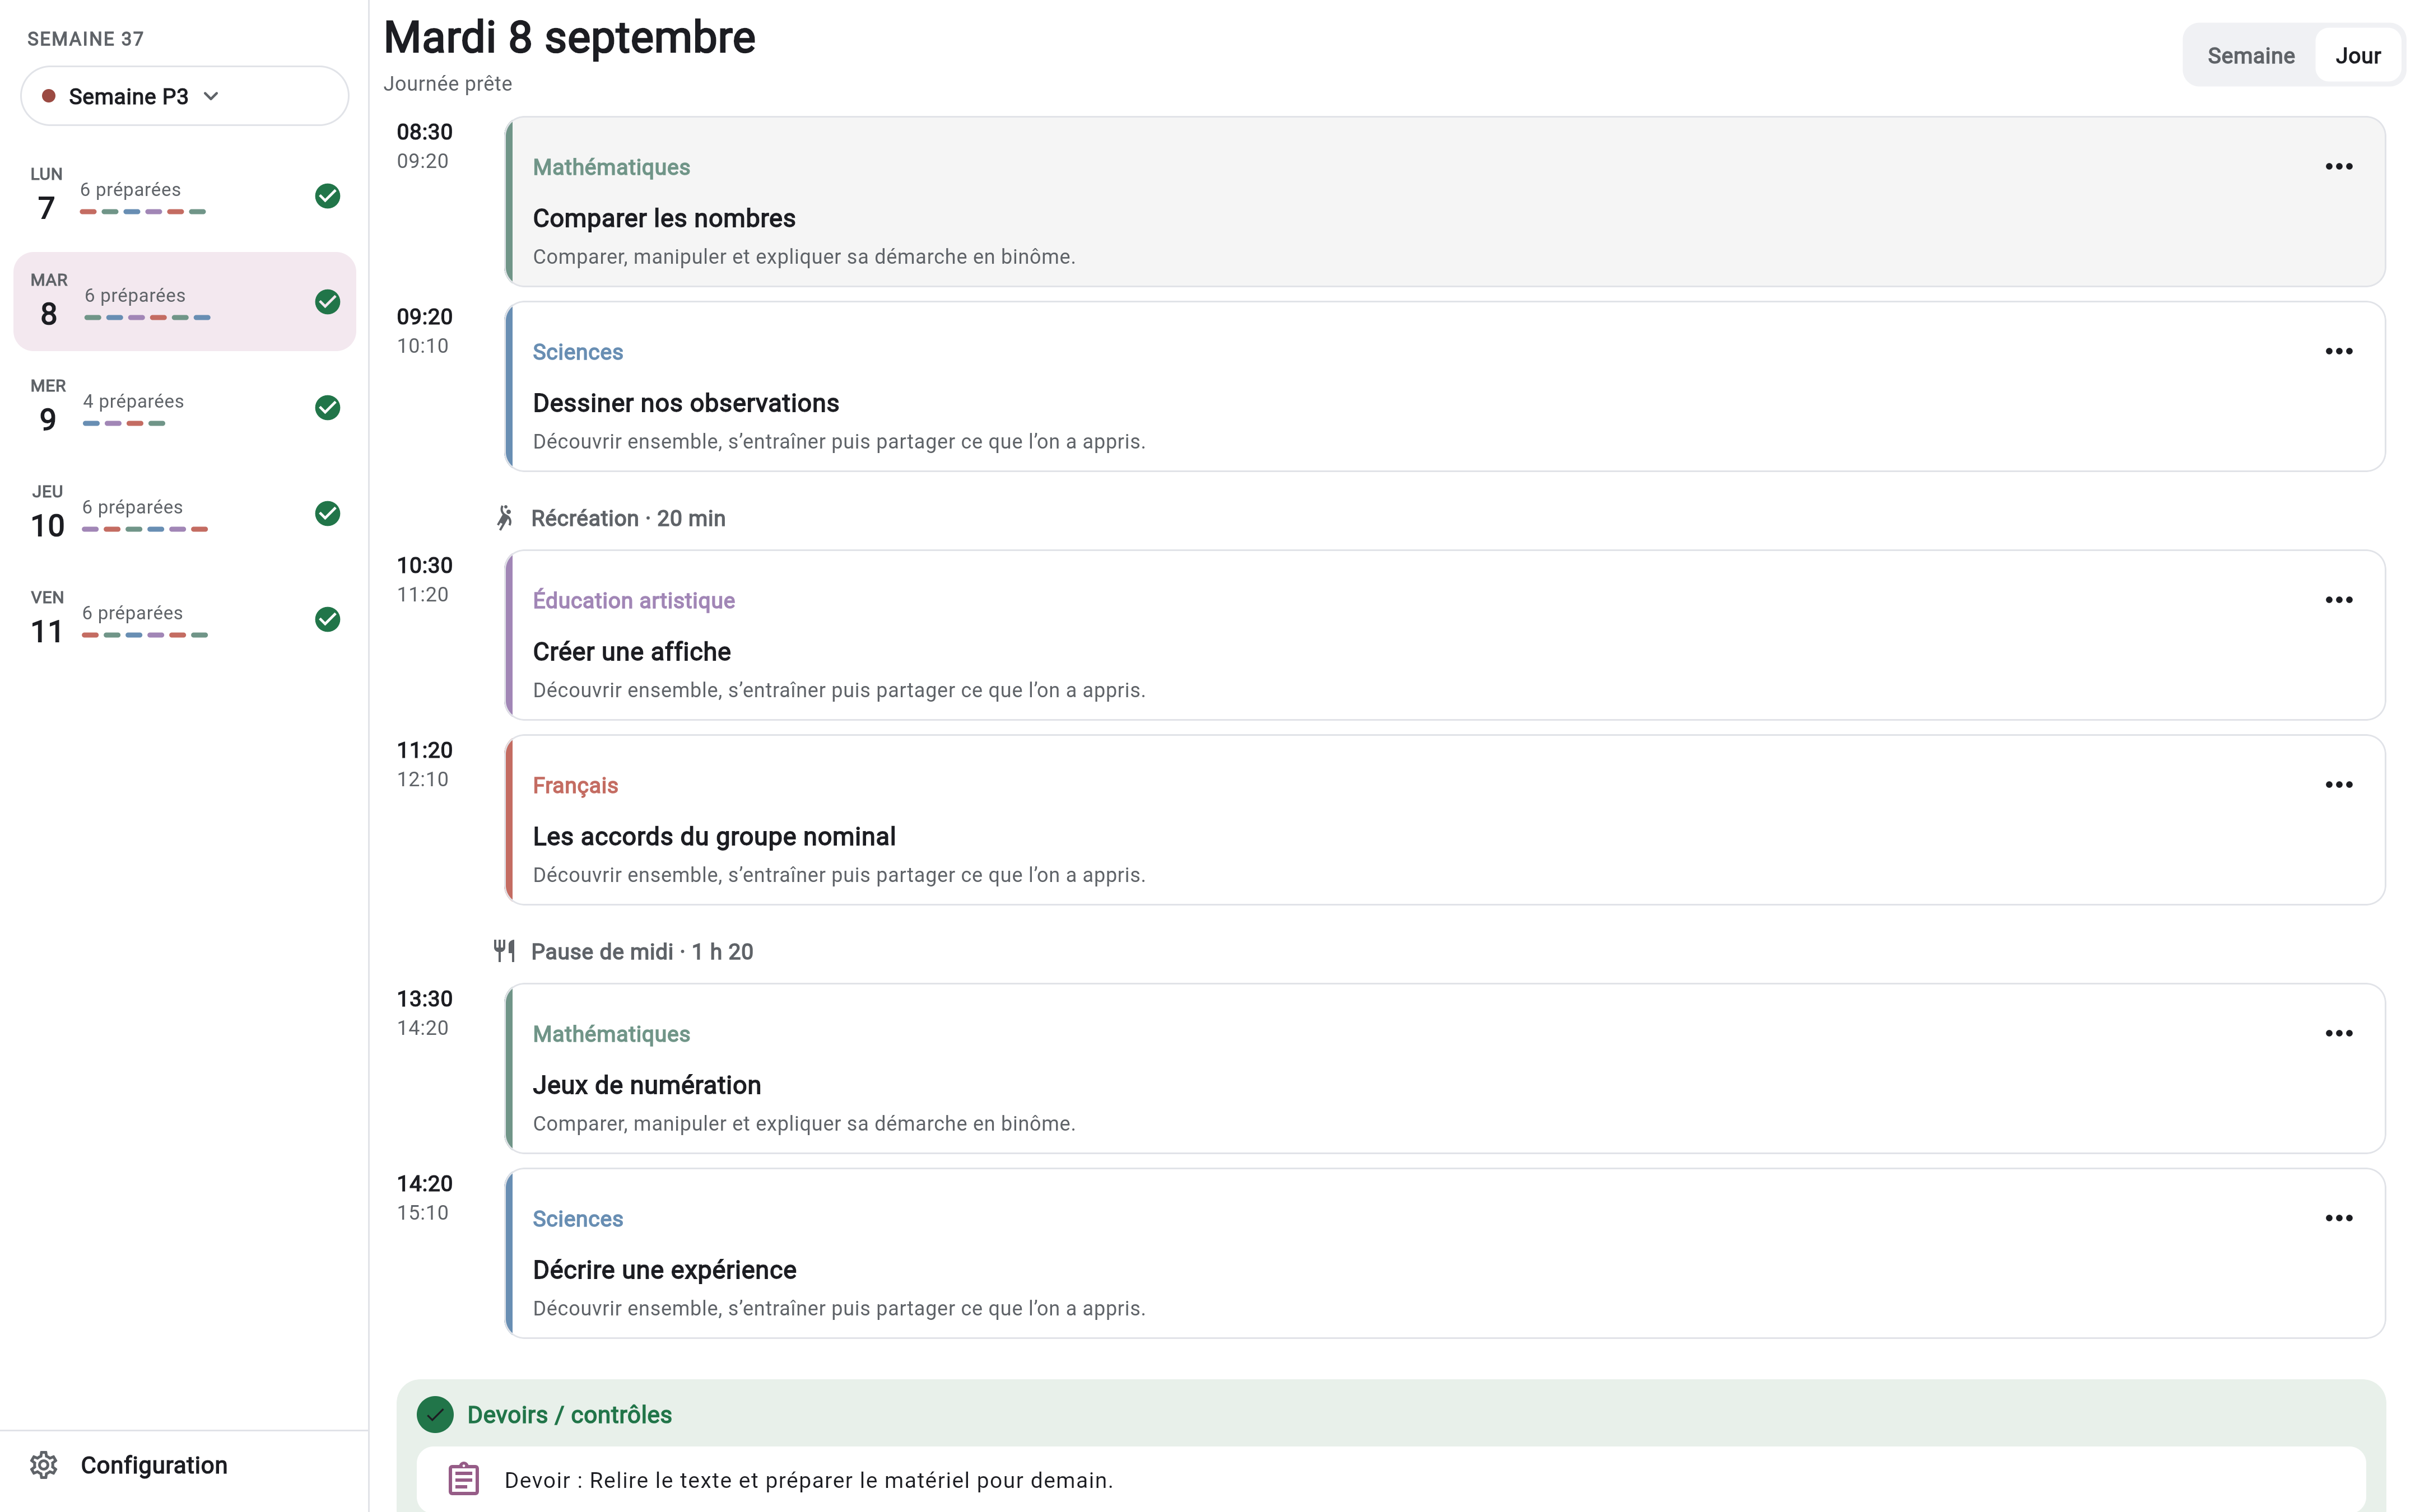Viewport: 2420px width, 1512px height.
Task: Click Friday 11 lesson color dashes
Action: click(x=145, y=635)
